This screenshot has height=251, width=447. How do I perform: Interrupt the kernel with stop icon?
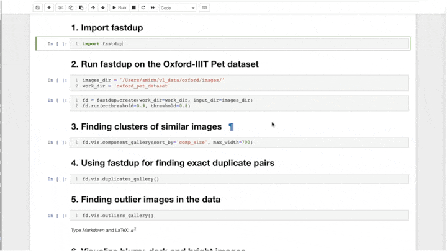click(x=133, y=8)
